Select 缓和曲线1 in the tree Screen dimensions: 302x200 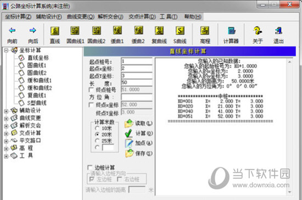(40, 80)
